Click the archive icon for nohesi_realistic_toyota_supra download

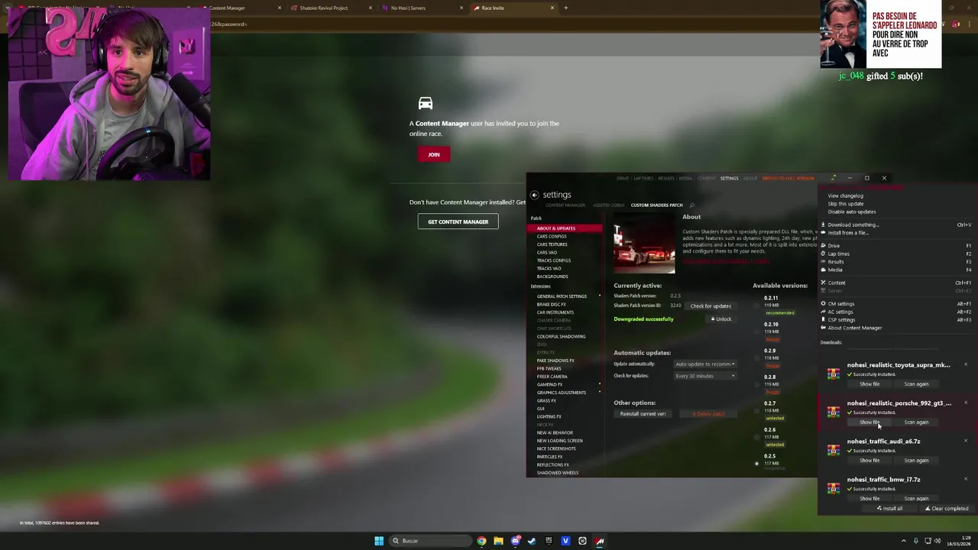tap(833, 374)
